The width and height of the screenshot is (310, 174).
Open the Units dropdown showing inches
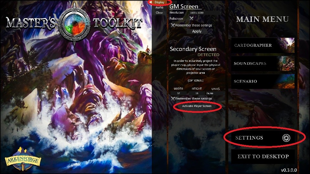point(215,93)
